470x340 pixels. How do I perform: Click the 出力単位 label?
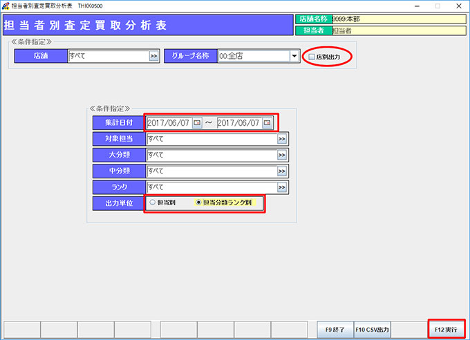tap(119, 203)
